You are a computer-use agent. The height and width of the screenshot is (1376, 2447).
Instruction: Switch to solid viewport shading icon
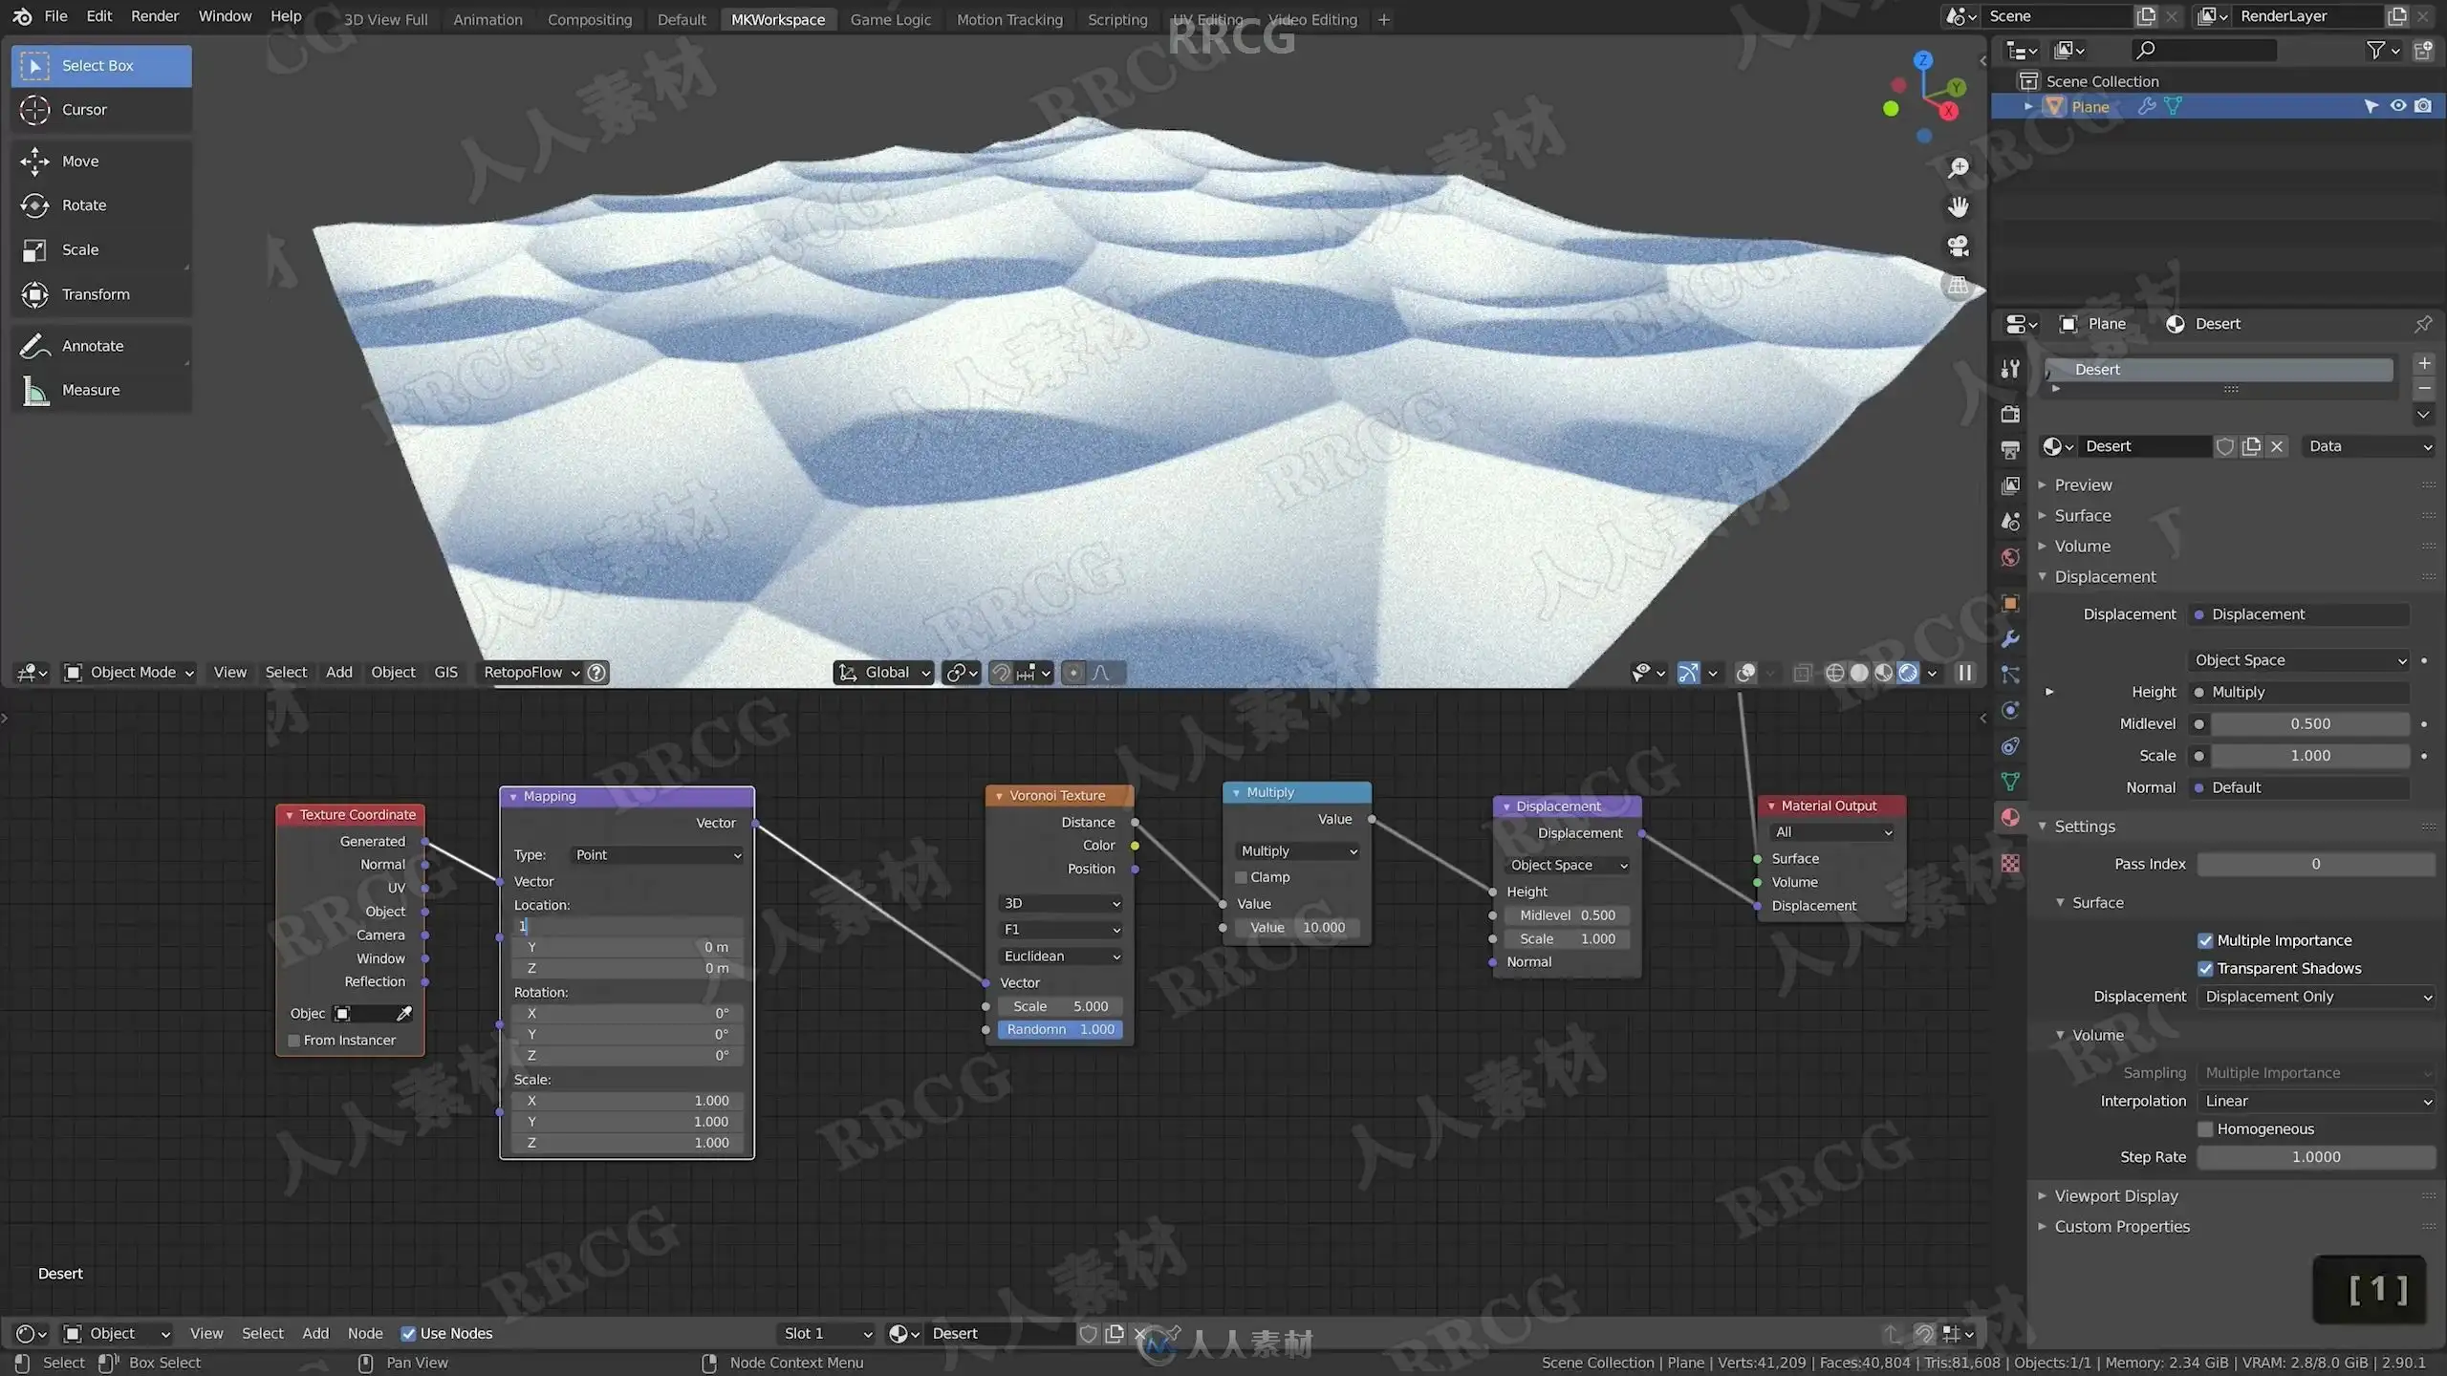pyautogui.click(x=1859, y=673)
